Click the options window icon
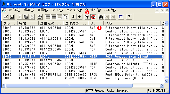The image size is (170, 94). click(x=121, y=17)
